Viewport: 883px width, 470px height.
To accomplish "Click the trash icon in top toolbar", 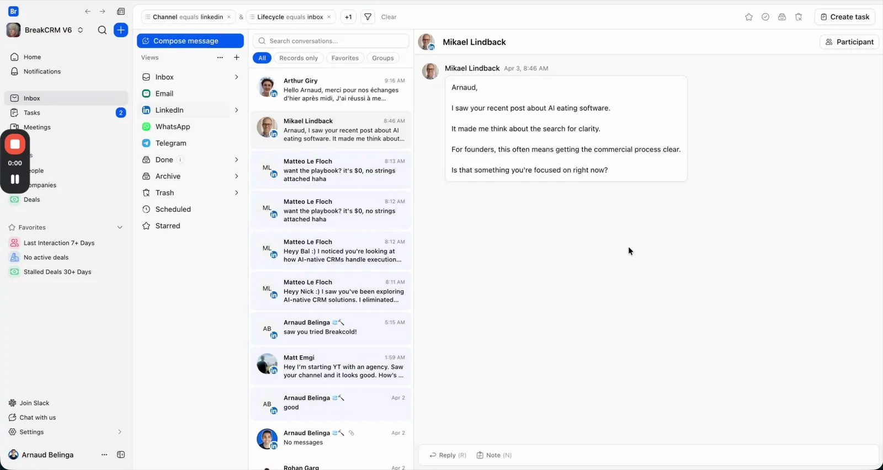I will click(x=799, y=17).
